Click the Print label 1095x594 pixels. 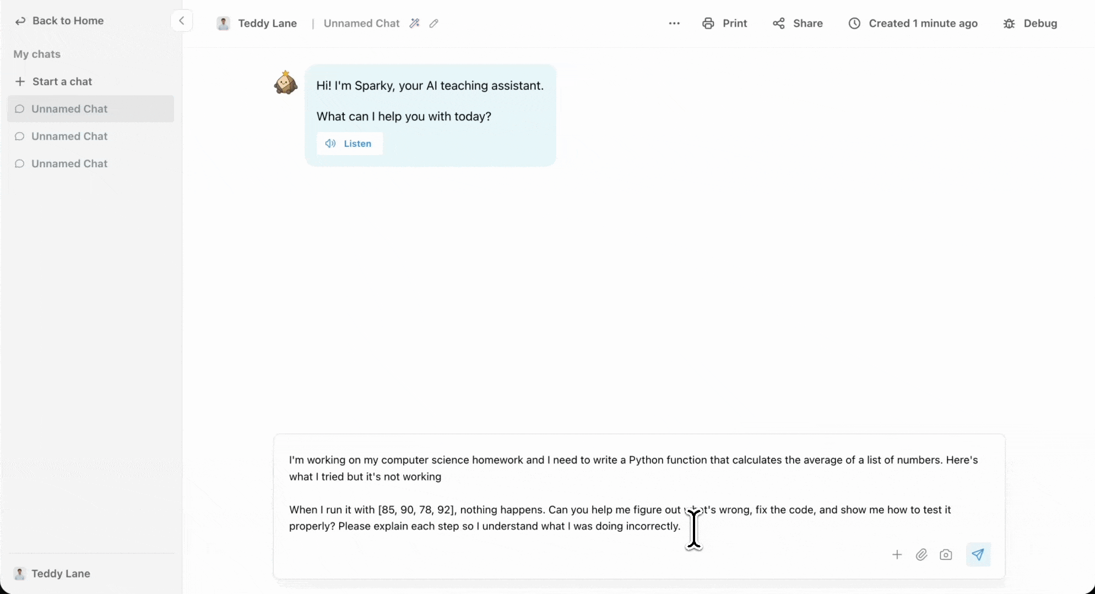735,23
